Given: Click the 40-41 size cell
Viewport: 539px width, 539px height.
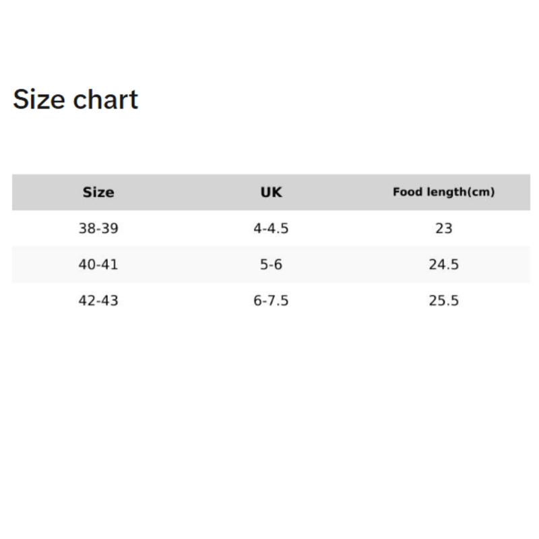Looking at the screenshot, I should click(98, 264).
